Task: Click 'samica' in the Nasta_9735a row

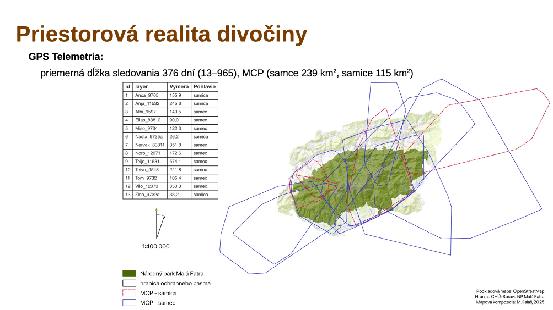Action: (x=201, y=137)
